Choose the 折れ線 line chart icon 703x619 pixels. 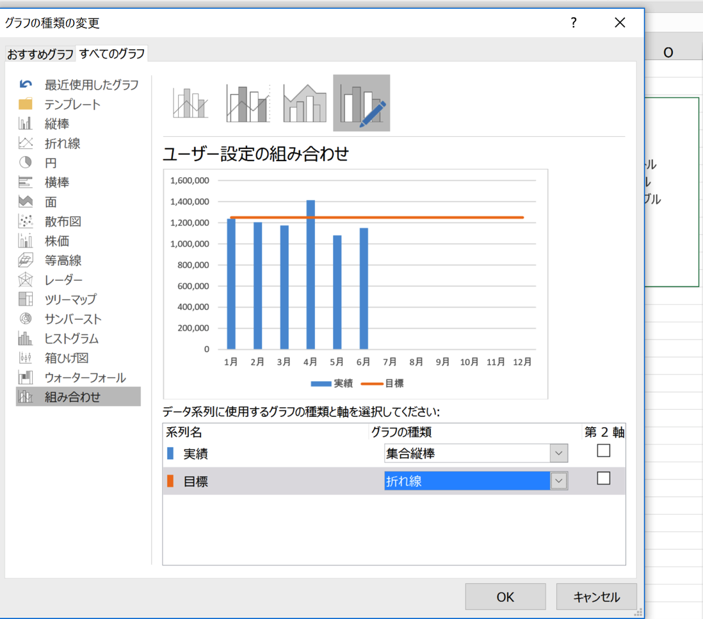coord(26,143)
